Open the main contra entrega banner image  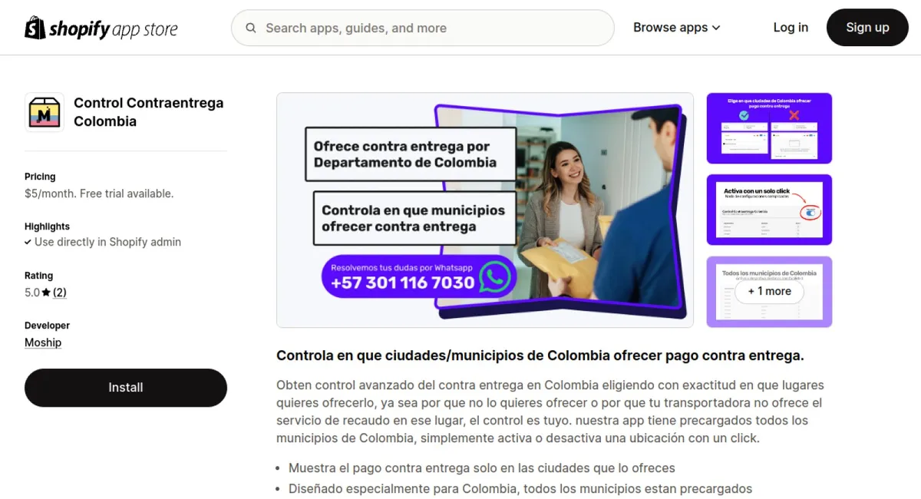(485, 210)
